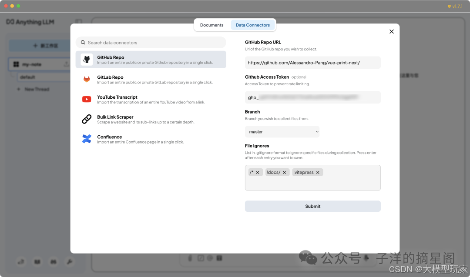The height and width of the screenshot is (277, 470).
Task: Click the YouTube play logo icon
Action: coord(87,99)
